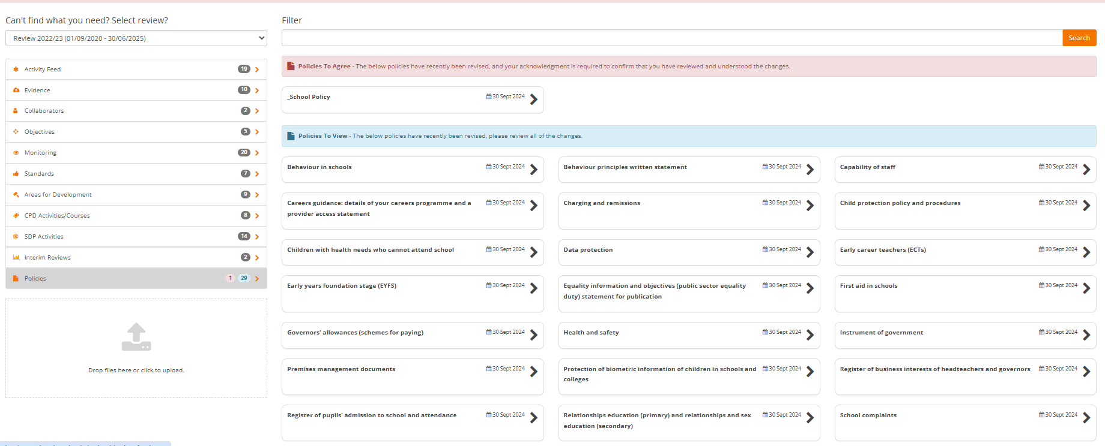
Task: Open the Behaviour in schools policy arrow
Action: click(x=534, y=170)
